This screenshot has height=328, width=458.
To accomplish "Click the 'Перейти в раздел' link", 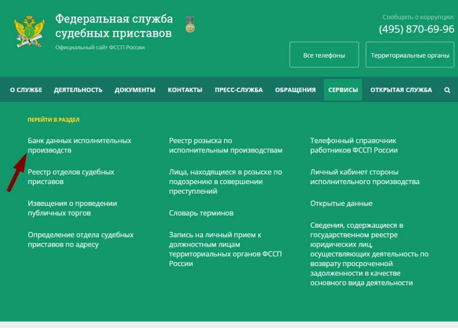I will tap(54, 119).
